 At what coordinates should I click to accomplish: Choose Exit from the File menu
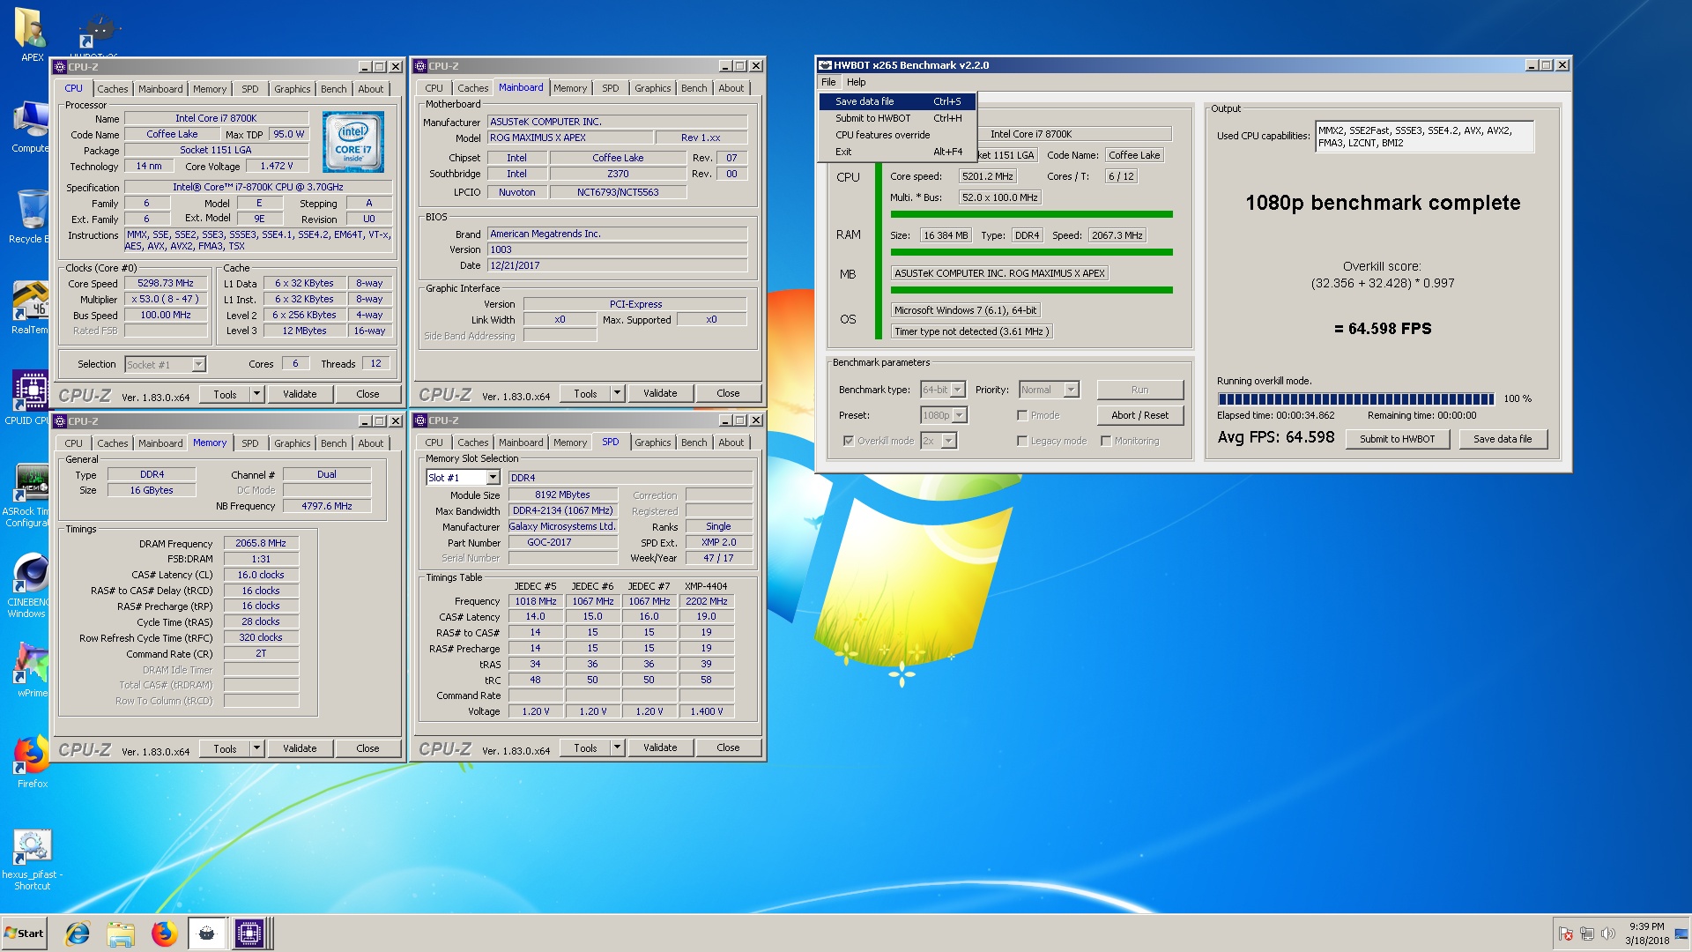click(897, 152)
